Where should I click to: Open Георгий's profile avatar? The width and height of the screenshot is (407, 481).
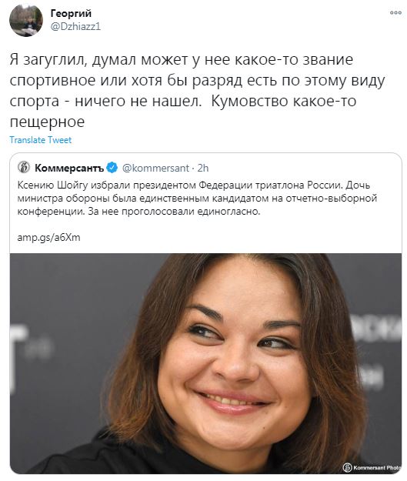26,20
